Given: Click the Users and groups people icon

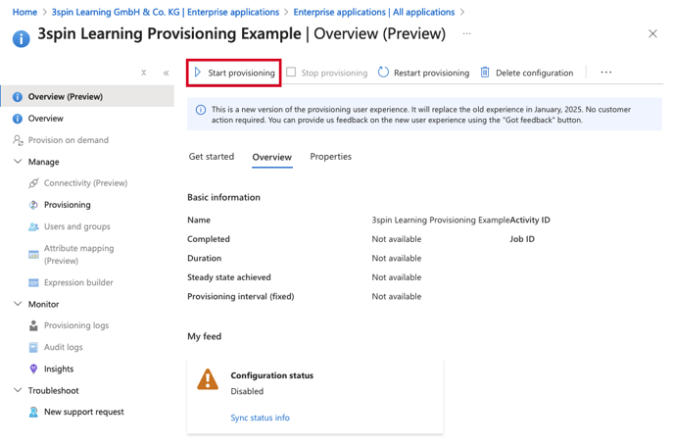Looking at the screenshot, I should click(33, 226).
